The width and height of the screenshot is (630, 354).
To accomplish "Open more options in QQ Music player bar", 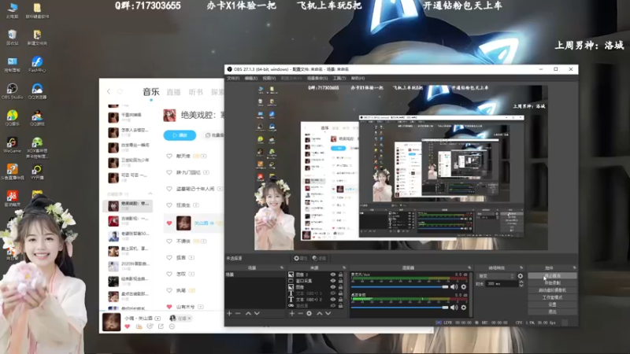I will (x=172, y=326).
